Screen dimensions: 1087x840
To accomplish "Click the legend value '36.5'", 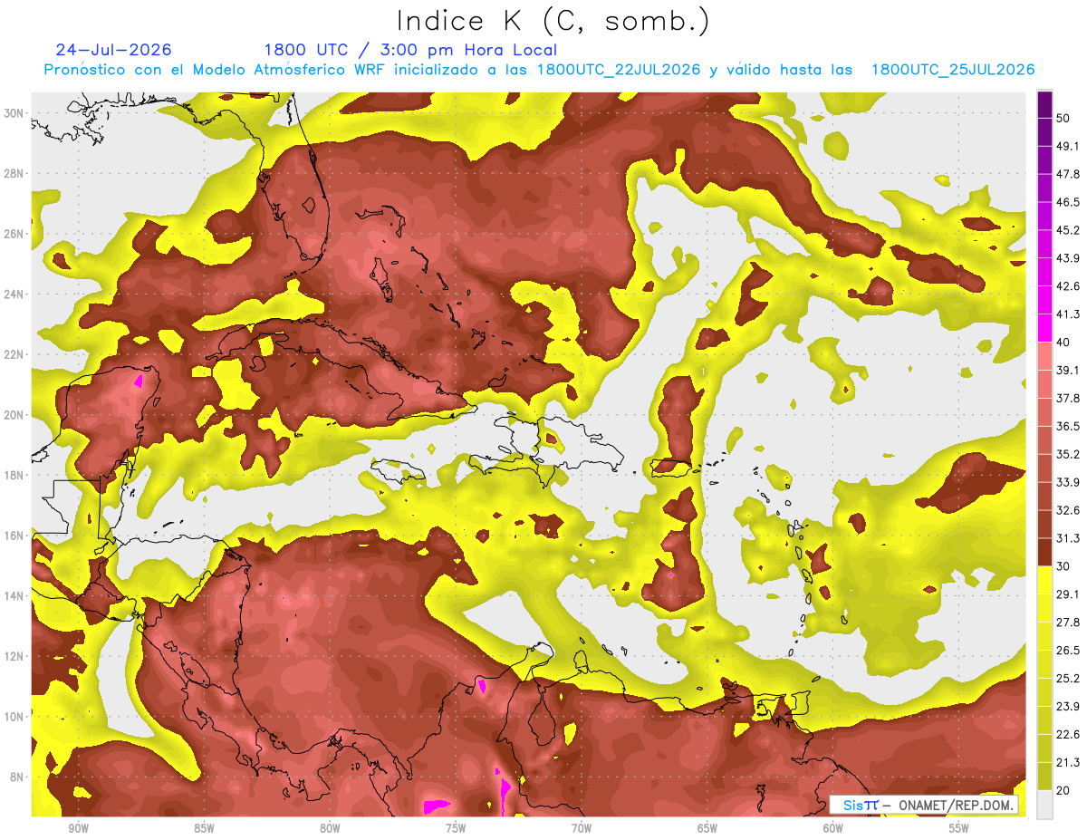I will 1068,426.
